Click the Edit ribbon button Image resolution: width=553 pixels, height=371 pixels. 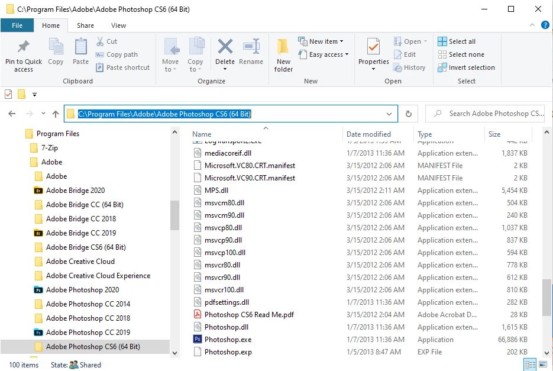(x=405, y=54)
